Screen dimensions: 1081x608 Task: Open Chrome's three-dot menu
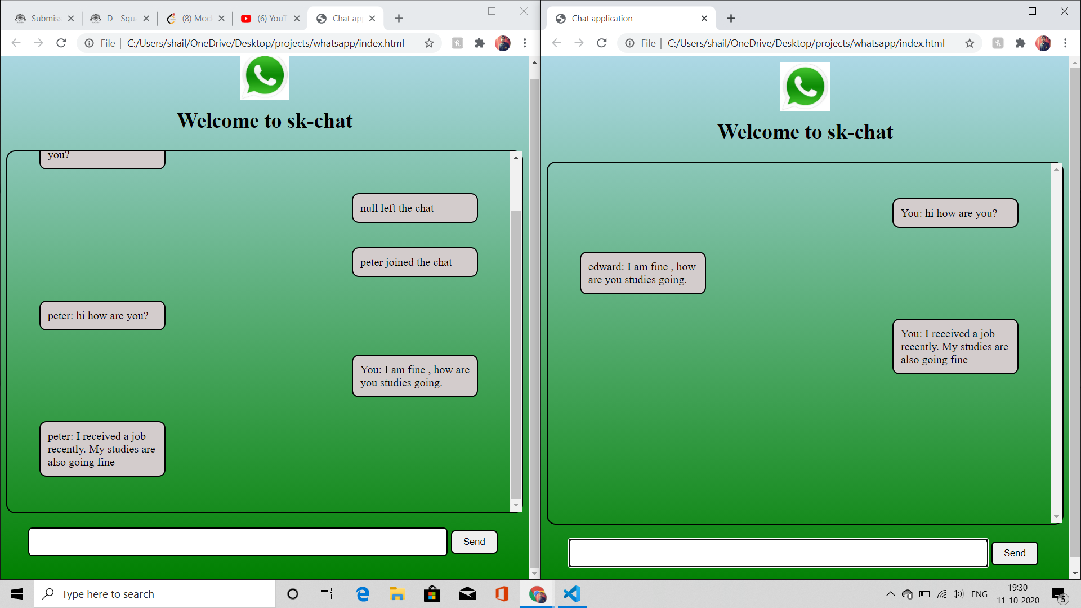coord(525,43)
